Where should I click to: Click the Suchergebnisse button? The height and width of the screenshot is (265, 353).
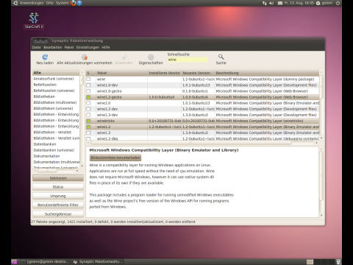(58, 214)
